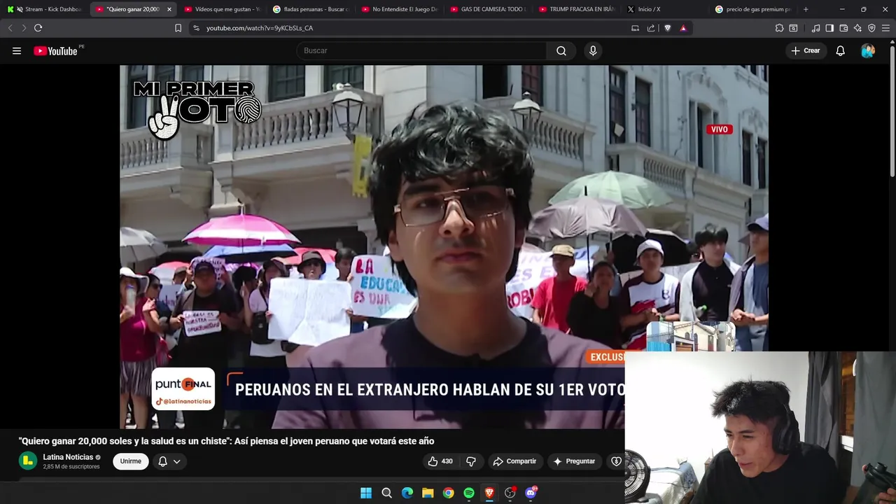Click the Compartir share button
The height and width of the screenshot is (504, 896).
click(514, 461)
